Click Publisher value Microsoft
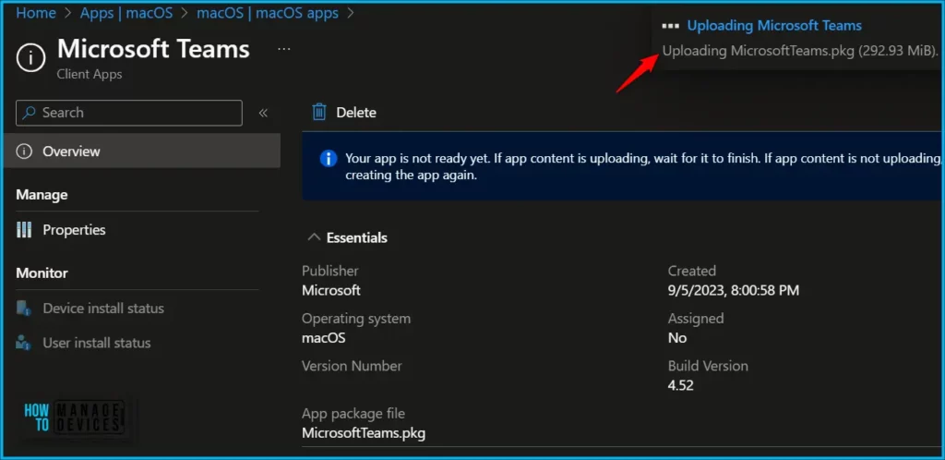 pyautogui.click(x=331, y=290)
